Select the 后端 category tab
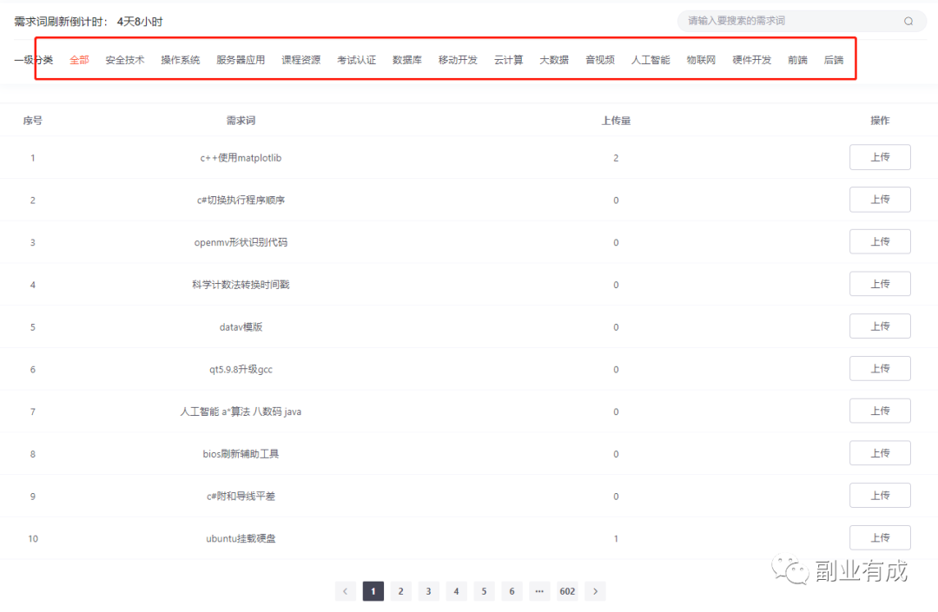938x612 pixels. (833, 60)
